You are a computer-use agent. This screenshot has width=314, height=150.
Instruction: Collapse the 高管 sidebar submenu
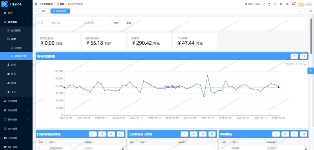[16, 39]
